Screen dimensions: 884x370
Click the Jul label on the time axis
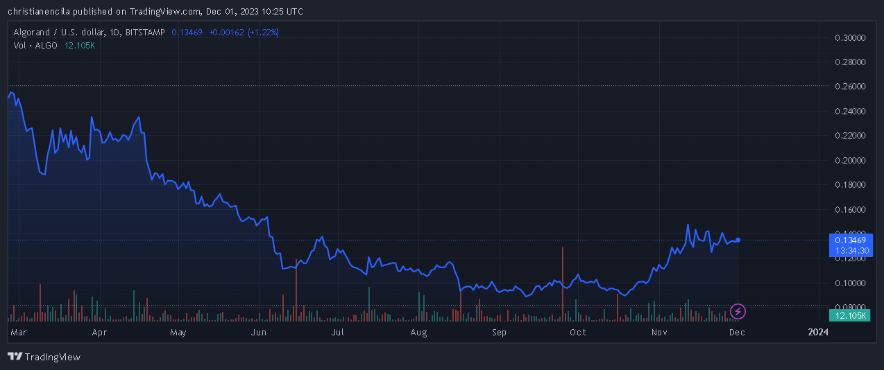click(338, 333)
